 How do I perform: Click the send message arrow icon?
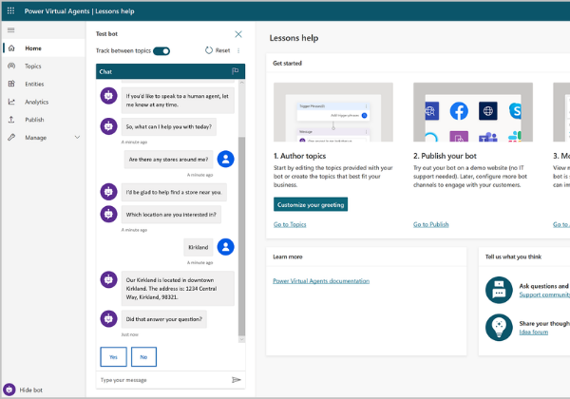click(x=237, y=380)
